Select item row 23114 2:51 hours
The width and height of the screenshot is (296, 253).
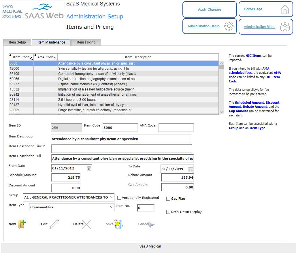114,100
